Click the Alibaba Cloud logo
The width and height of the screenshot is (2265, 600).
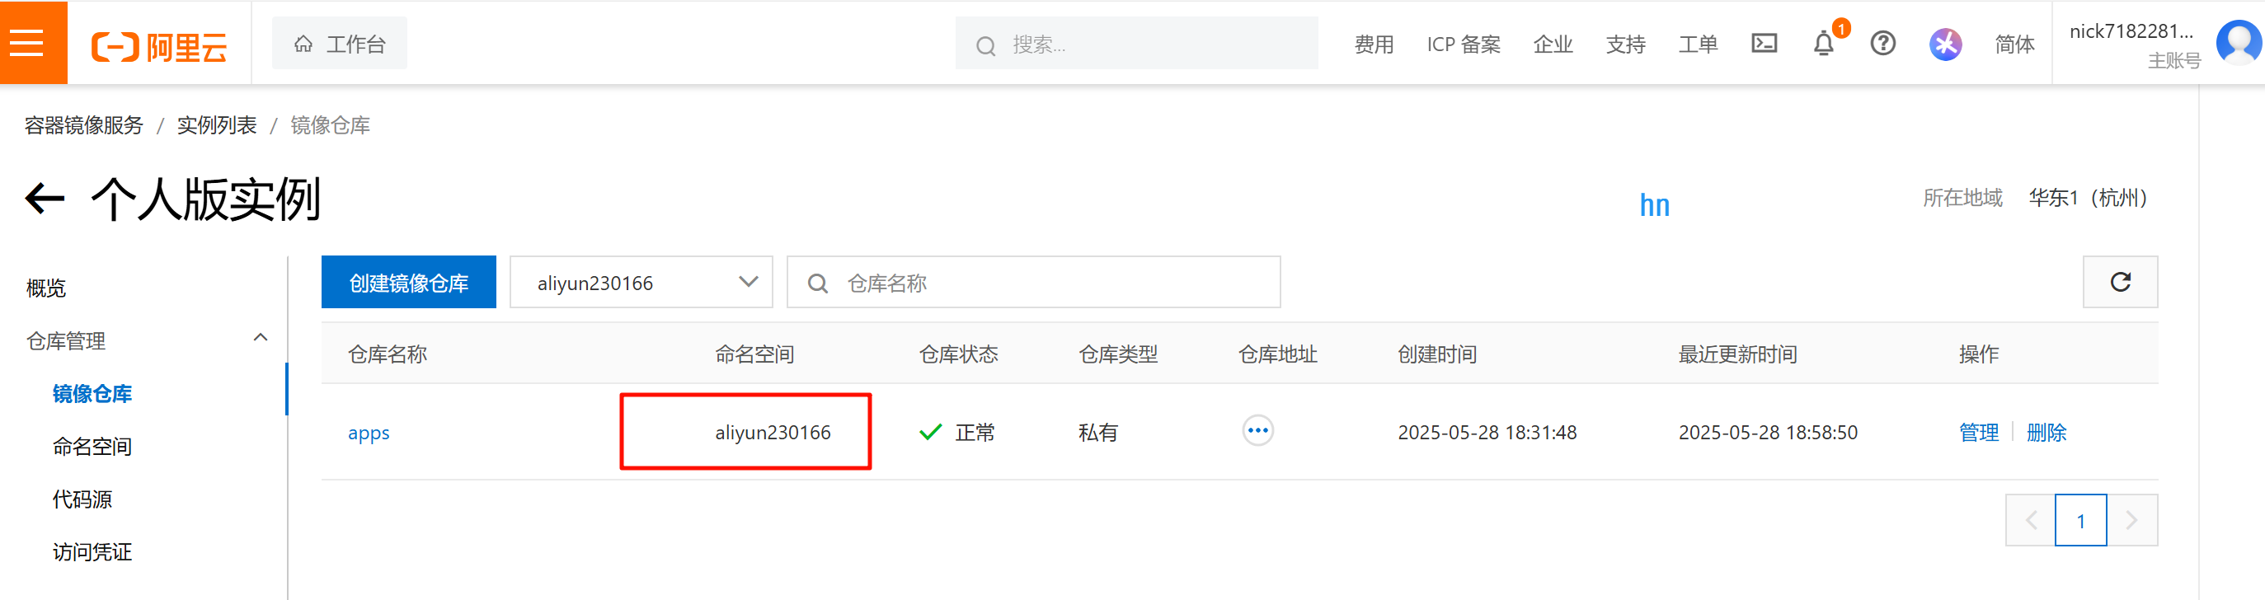159,45
